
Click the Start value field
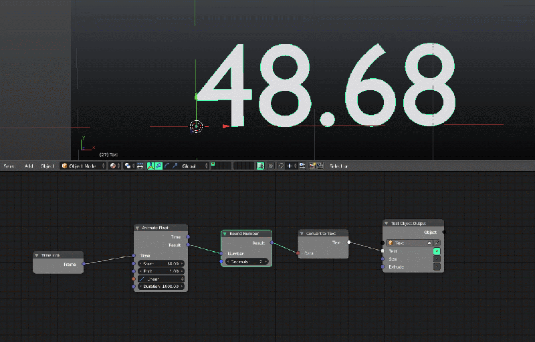[161, 264]
